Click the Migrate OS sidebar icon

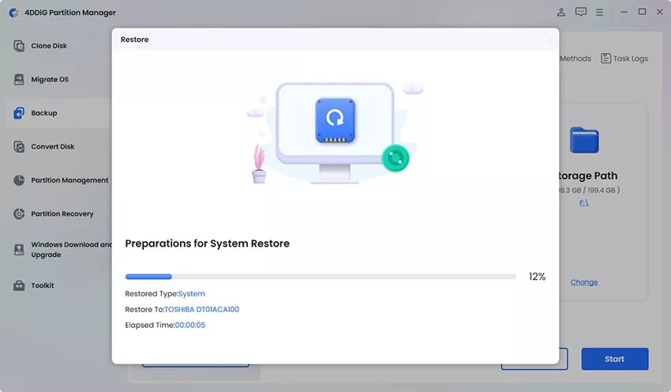(19, 79)
